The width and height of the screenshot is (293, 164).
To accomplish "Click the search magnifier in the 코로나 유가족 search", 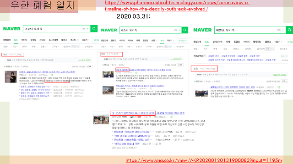I will 94,29.
